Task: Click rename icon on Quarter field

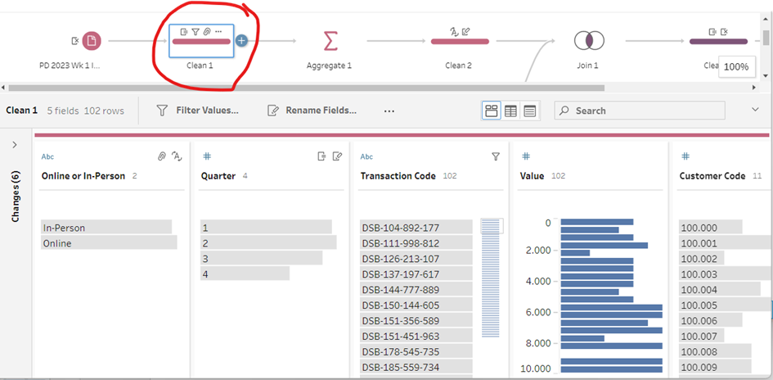Action: coord(337,156)
